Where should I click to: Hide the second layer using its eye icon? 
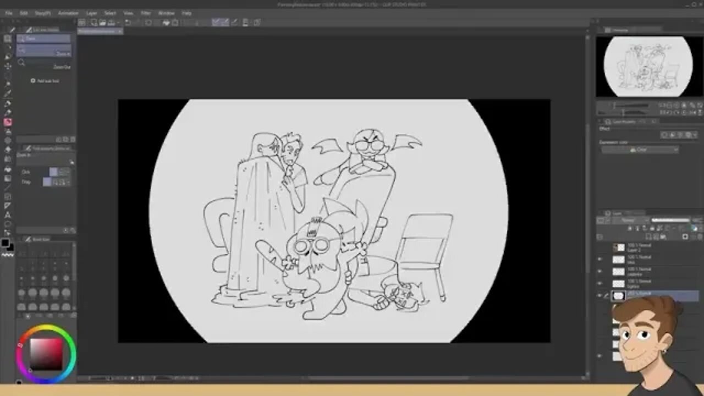(x=599, y=260)
